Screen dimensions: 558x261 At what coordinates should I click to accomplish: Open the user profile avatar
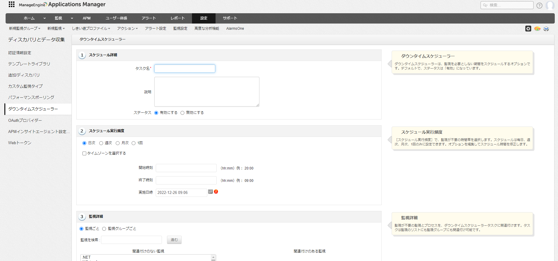point(549,6)
